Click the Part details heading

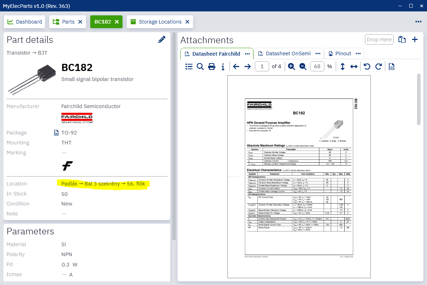pos(30,40)
